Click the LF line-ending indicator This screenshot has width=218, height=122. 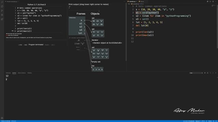[x=206, y=121]
